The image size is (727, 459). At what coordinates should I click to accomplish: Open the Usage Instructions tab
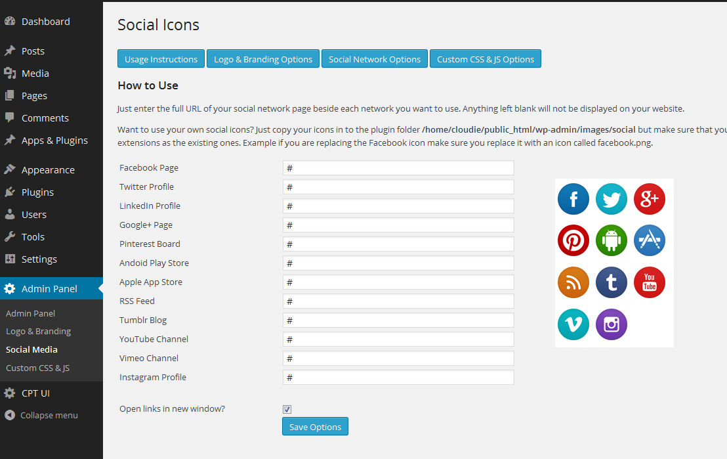[x=161, y=59]
